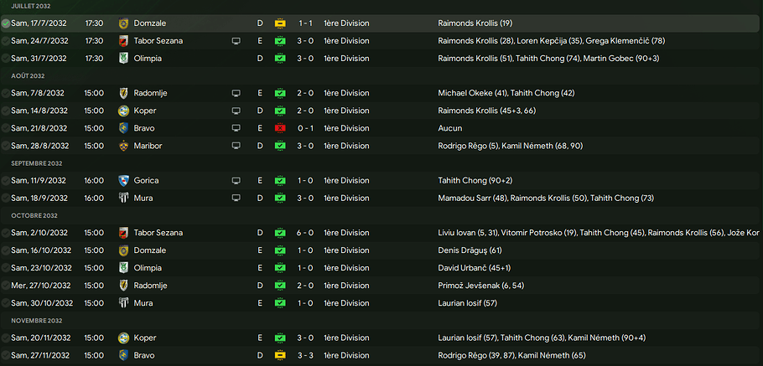Open the 6 - 0 score against Tabor Sezana
Screen dimensions: 763x366
point(306,233)
